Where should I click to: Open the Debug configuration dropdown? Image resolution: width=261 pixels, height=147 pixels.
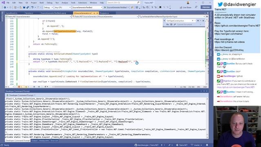pos(48,7)
